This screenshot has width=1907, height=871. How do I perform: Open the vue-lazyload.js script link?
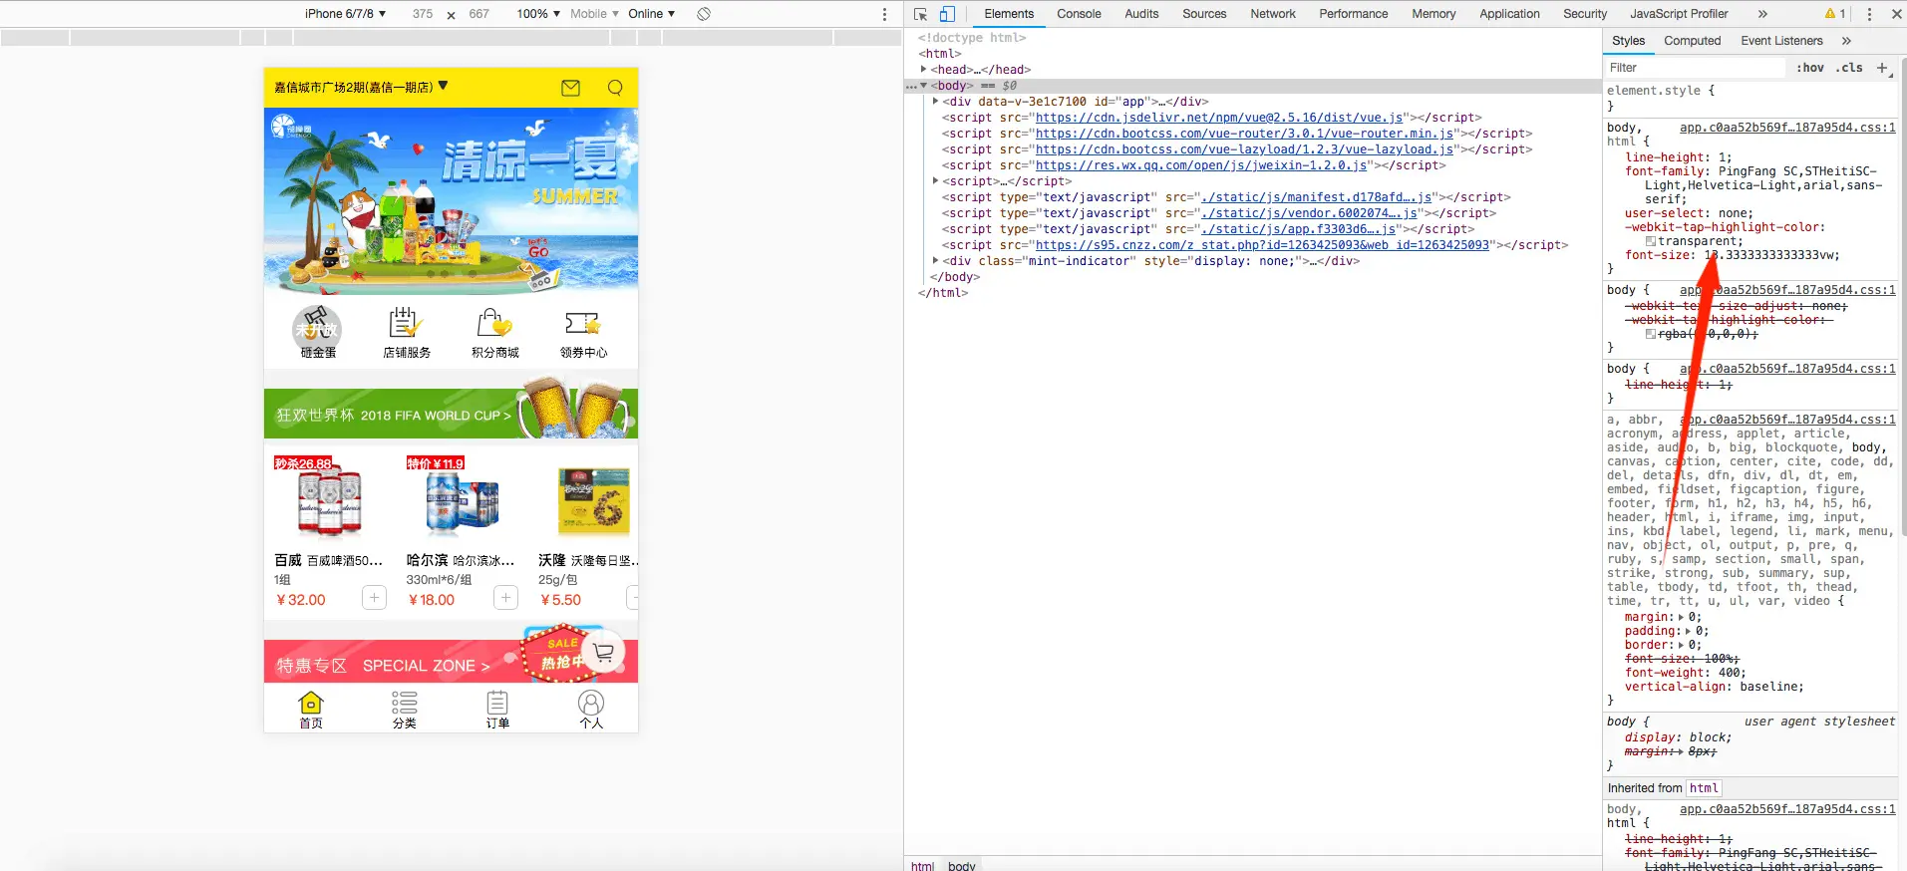click(1244, 149)
